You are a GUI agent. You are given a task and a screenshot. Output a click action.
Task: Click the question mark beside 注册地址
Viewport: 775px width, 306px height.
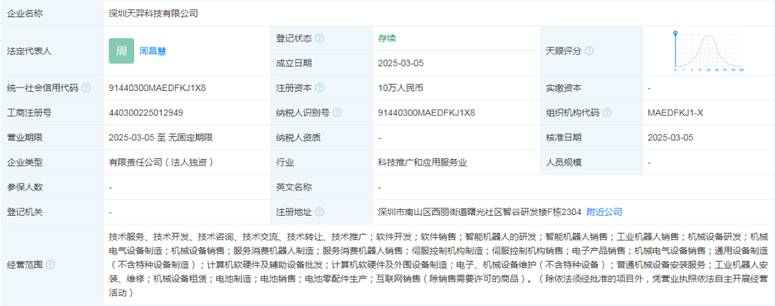pos(319,212)
